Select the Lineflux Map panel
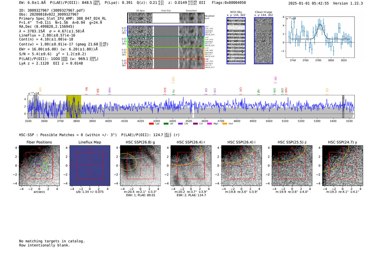Screen dimensions: 382x260 [x=90, y=166]
